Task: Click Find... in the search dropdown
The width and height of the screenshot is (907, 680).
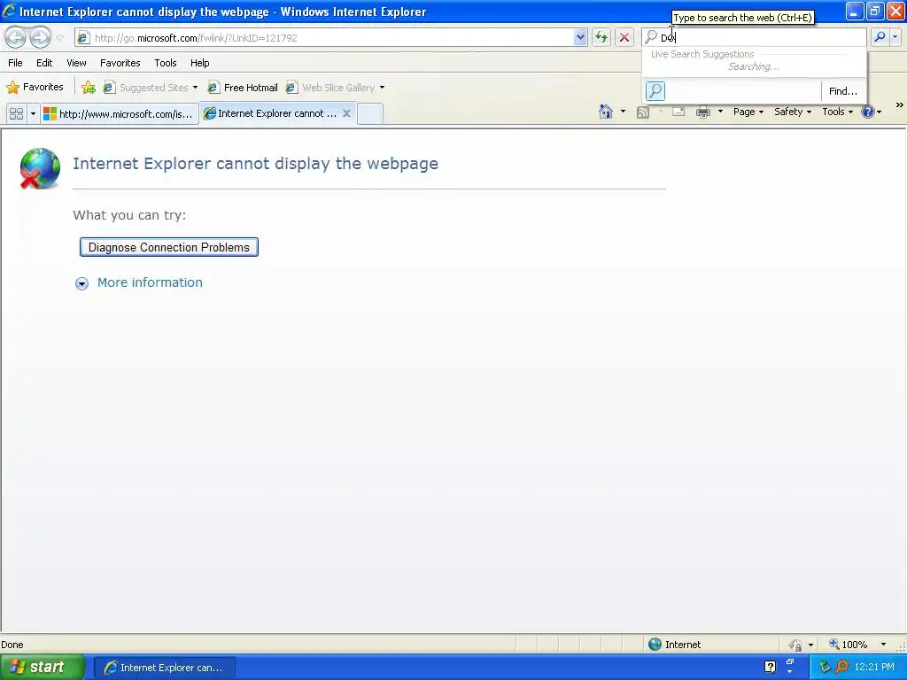Action: point(843,91)
